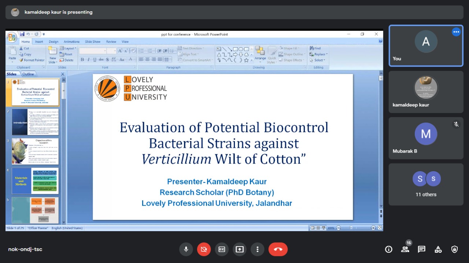
Task: Open the Replace dropdown
Action: pos(318,54)
